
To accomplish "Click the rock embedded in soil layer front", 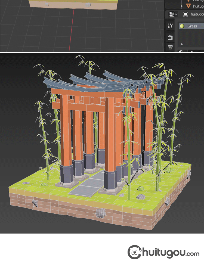I will click(x=100, y=213).
